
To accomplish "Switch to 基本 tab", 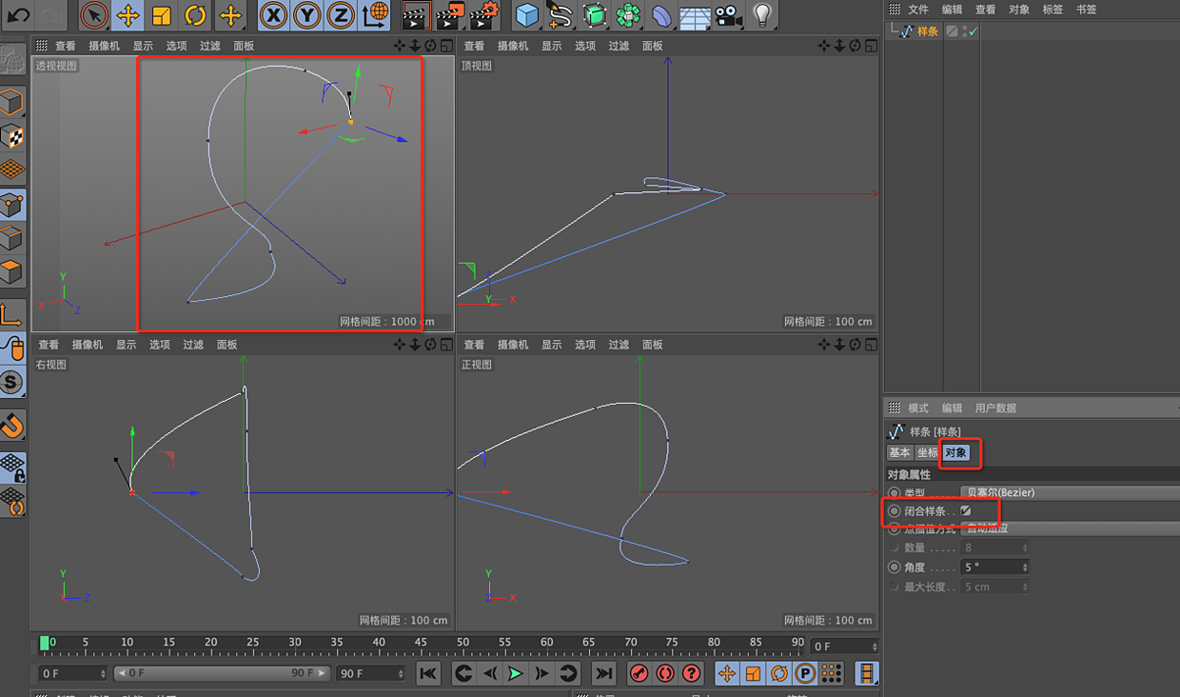I will pos(899,452).
